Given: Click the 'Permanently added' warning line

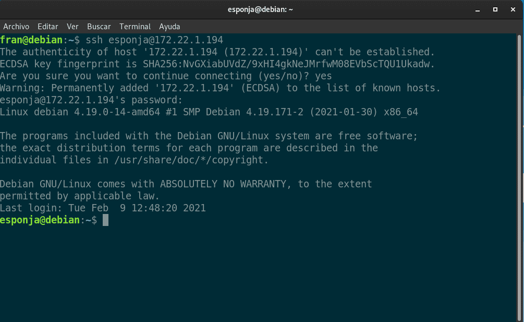Looking at the screenshot, I should (x=220, y=88).
